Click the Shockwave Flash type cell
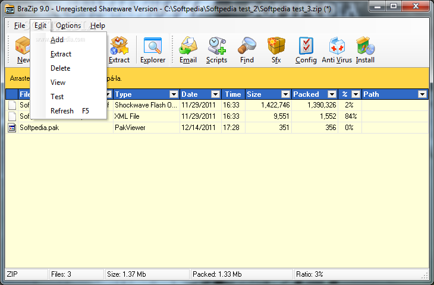Image resolution: width=434 pixels, height=285 pixels. 146,105
